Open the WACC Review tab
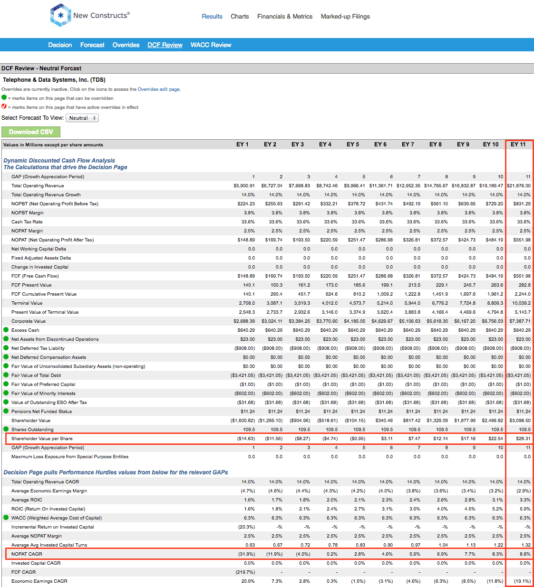This screenshot has width=534, height=587. (x=211, y=45)
